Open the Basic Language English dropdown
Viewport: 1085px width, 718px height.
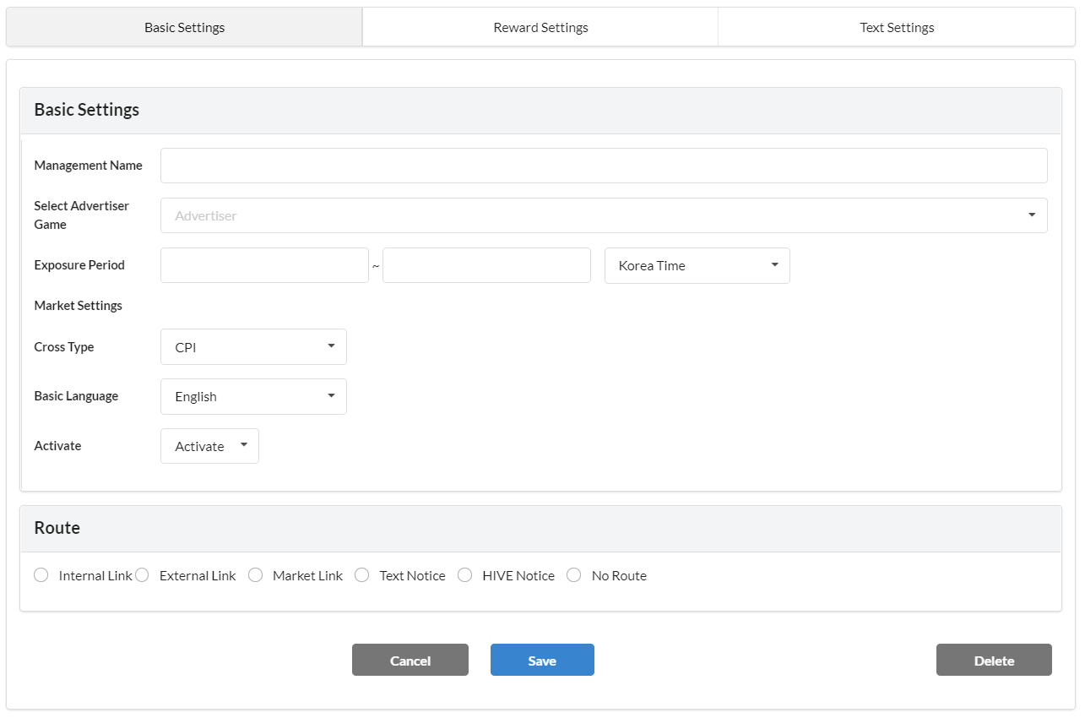(253, 396)
